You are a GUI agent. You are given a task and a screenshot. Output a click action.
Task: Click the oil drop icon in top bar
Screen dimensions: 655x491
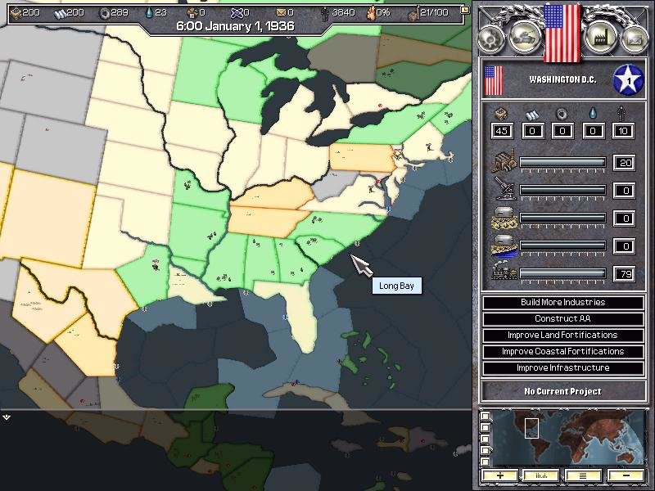point(149,13)
